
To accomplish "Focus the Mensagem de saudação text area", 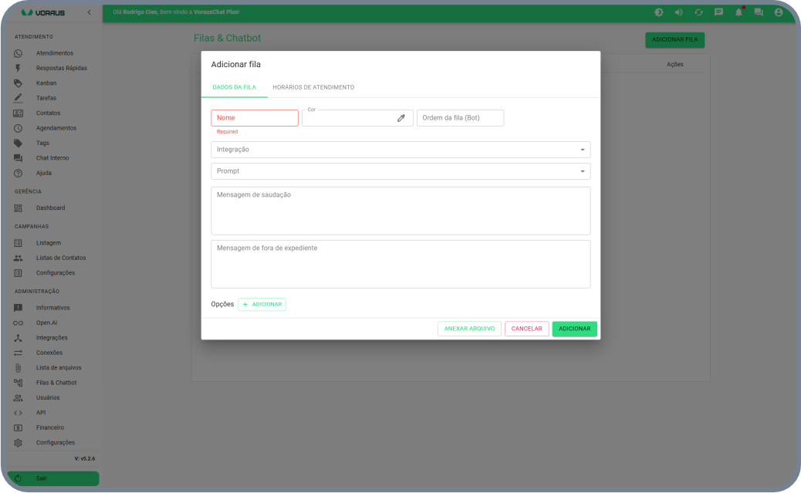I will point(400,211).
